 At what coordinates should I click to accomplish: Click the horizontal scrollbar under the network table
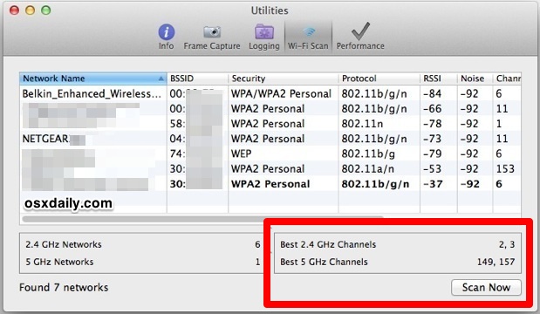(203, 218)
